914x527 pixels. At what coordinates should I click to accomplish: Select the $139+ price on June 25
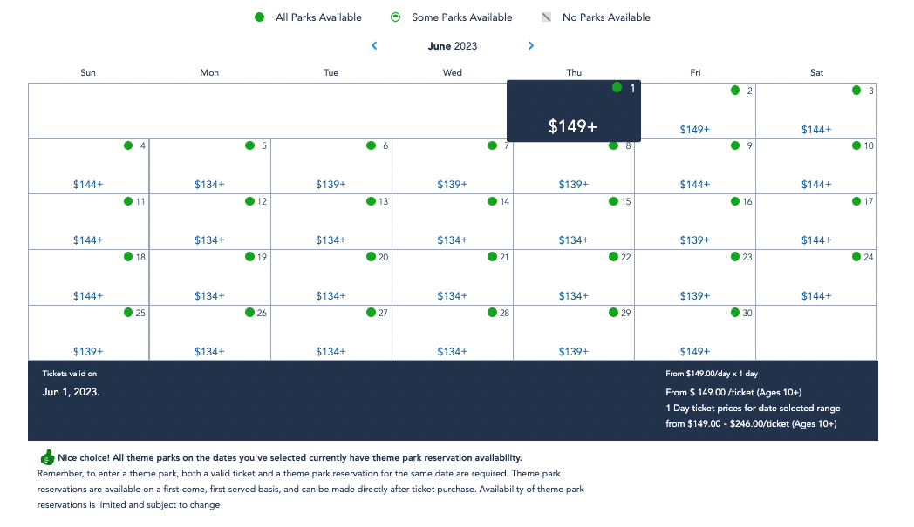pyautogui.click(x=88, y=352)
